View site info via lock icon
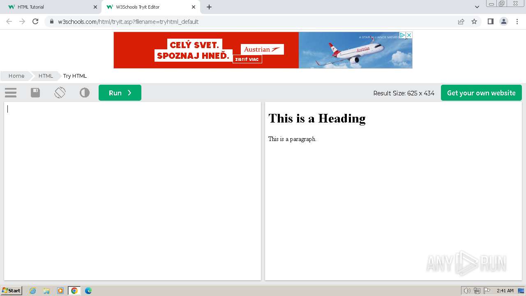 pos(51,22)
